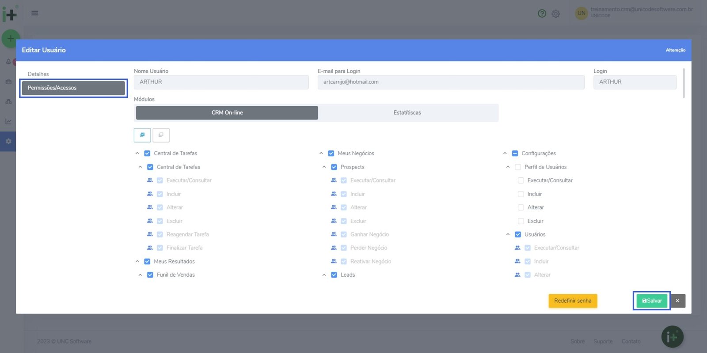Save changes with the Salvar button
Screen dimensions: 707x353
click(x=651, y=301)
